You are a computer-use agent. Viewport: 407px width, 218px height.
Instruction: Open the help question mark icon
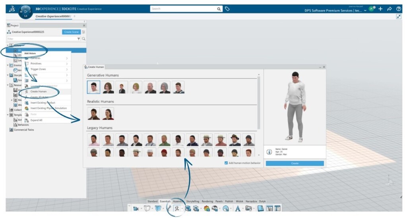399,9
